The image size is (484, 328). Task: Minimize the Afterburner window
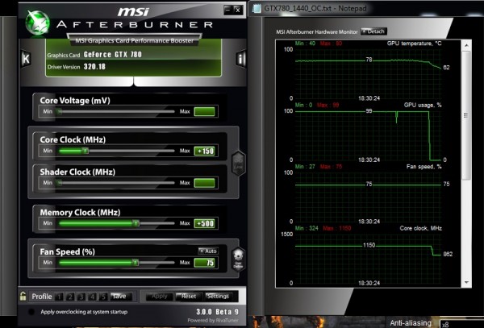tap(227, 10)
